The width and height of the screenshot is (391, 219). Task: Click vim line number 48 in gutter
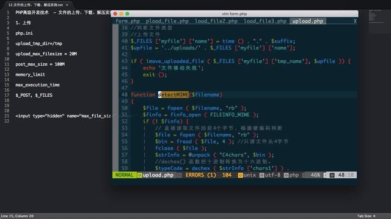coord(124,95)
